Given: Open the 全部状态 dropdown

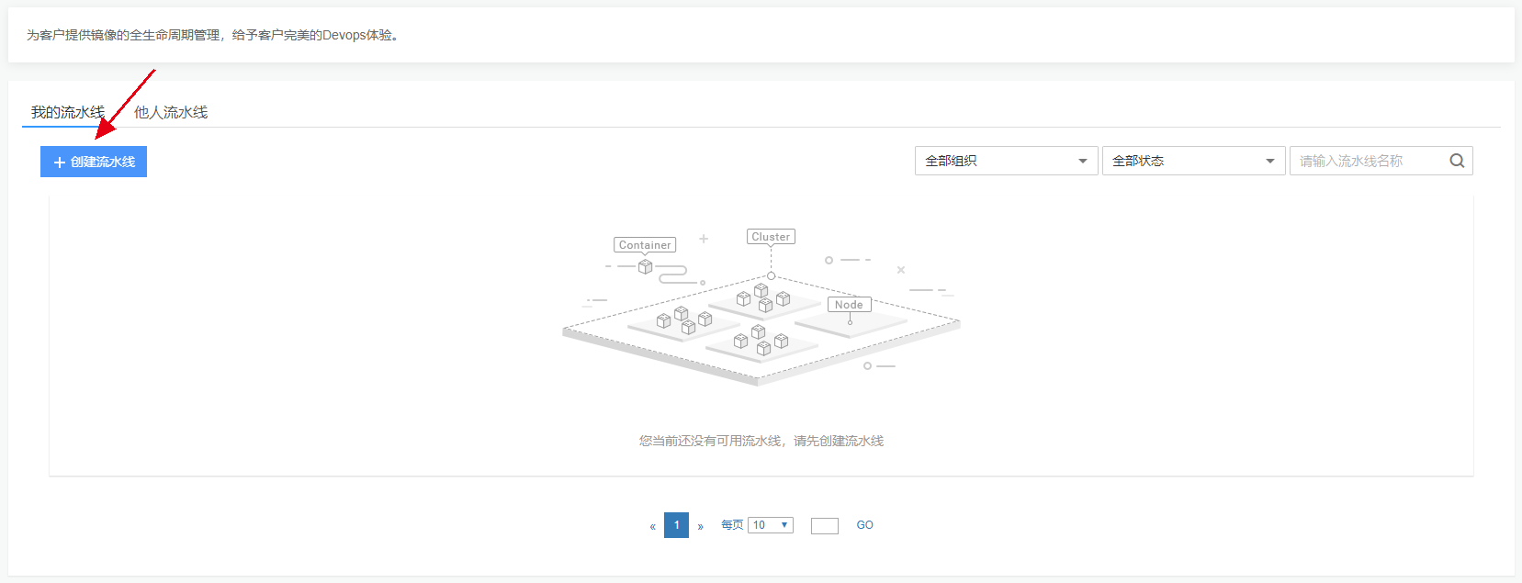Looking at the screenshot, I should click(1194, 161).
